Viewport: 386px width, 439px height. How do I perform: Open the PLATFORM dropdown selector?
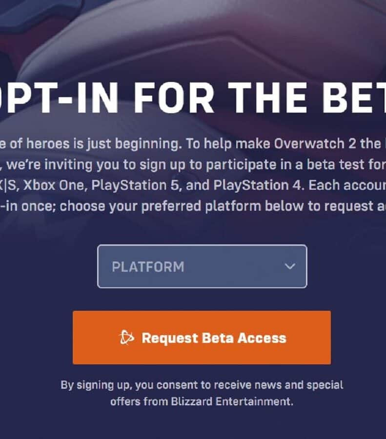tap(202, 266)
